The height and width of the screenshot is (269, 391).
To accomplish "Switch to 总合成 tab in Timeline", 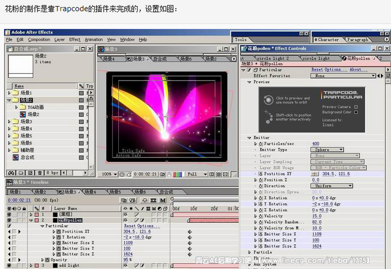I will (x=166, y=192).
